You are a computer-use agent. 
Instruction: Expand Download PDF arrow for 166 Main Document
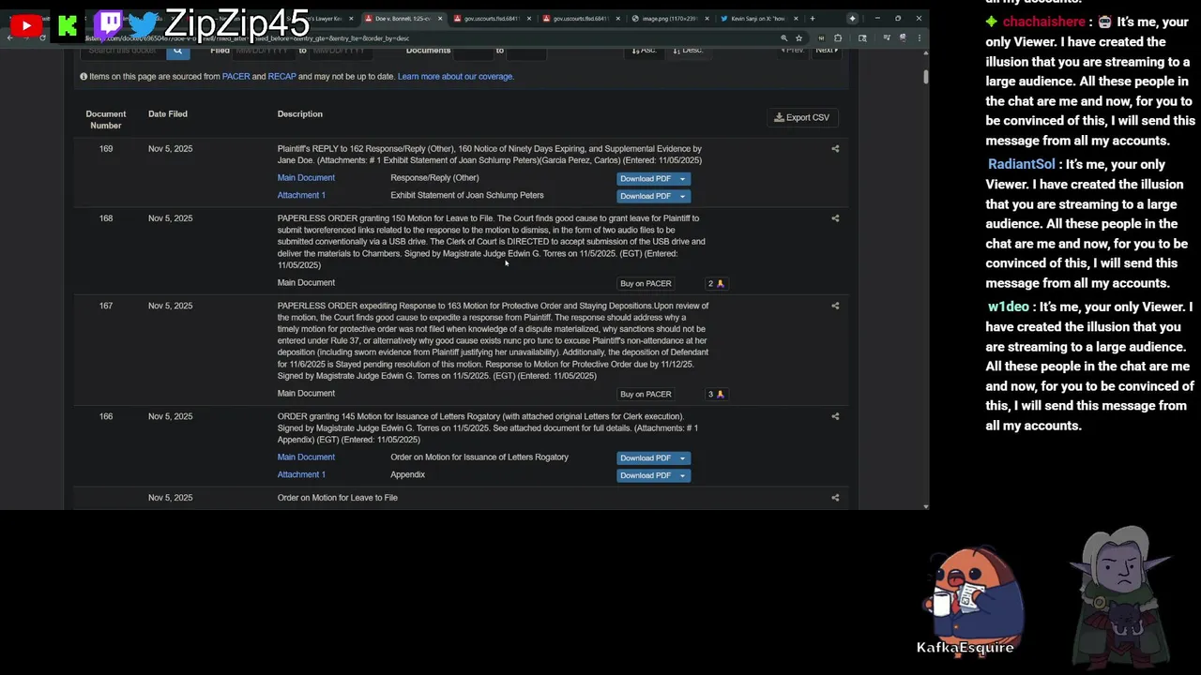pyautogui.click(x=682, y=457)
